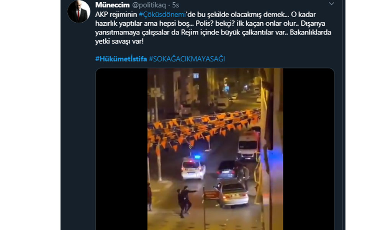The height and width of the screenshot is (230, 383).
Task: Open the Müneccim profile avatar picture
Action: point(79,11)
